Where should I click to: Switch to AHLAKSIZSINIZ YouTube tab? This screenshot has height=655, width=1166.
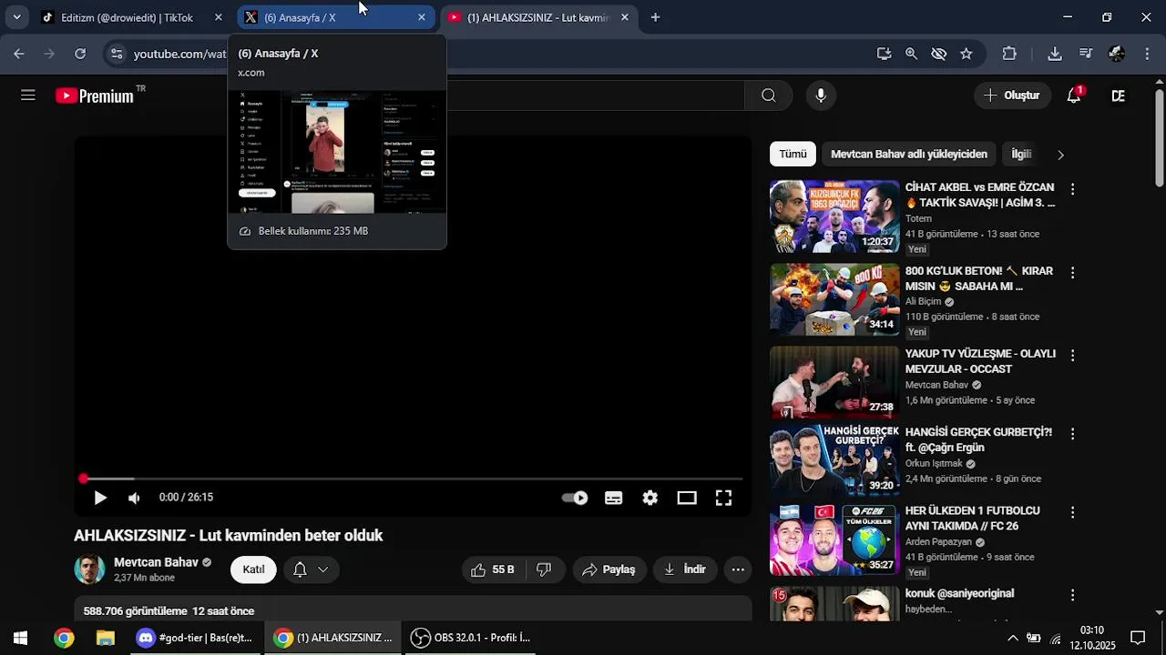[x=537, y=17]
